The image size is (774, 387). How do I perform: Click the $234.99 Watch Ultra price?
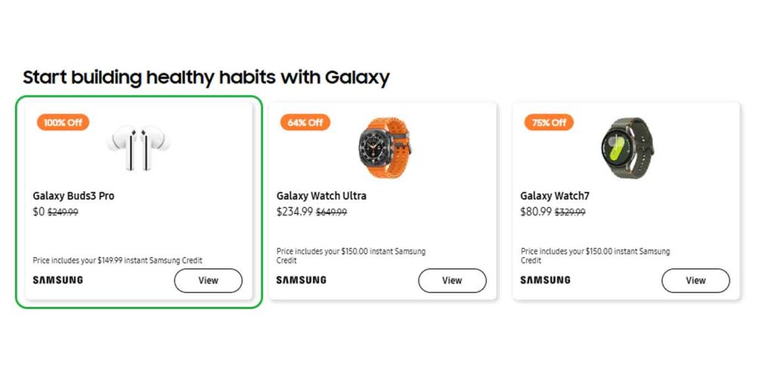click(x=295, y=212)
